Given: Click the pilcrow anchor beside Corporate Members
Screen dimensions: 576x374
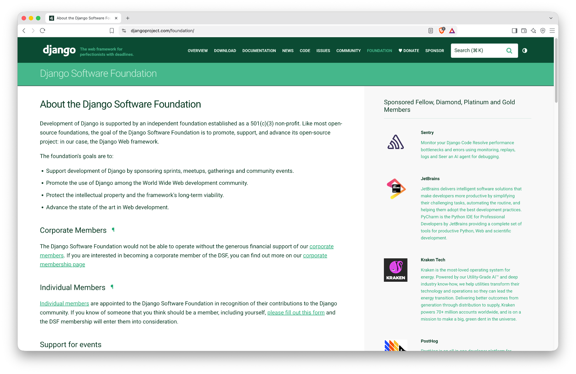Looking at the screenshot, I should click(113, 230).
